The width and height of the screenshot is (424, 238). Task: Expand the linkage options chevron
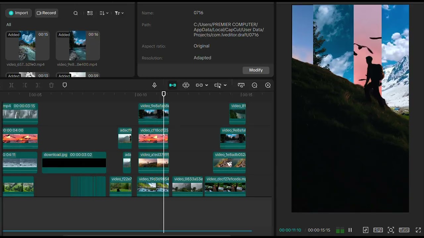click(x=207, y=85)
